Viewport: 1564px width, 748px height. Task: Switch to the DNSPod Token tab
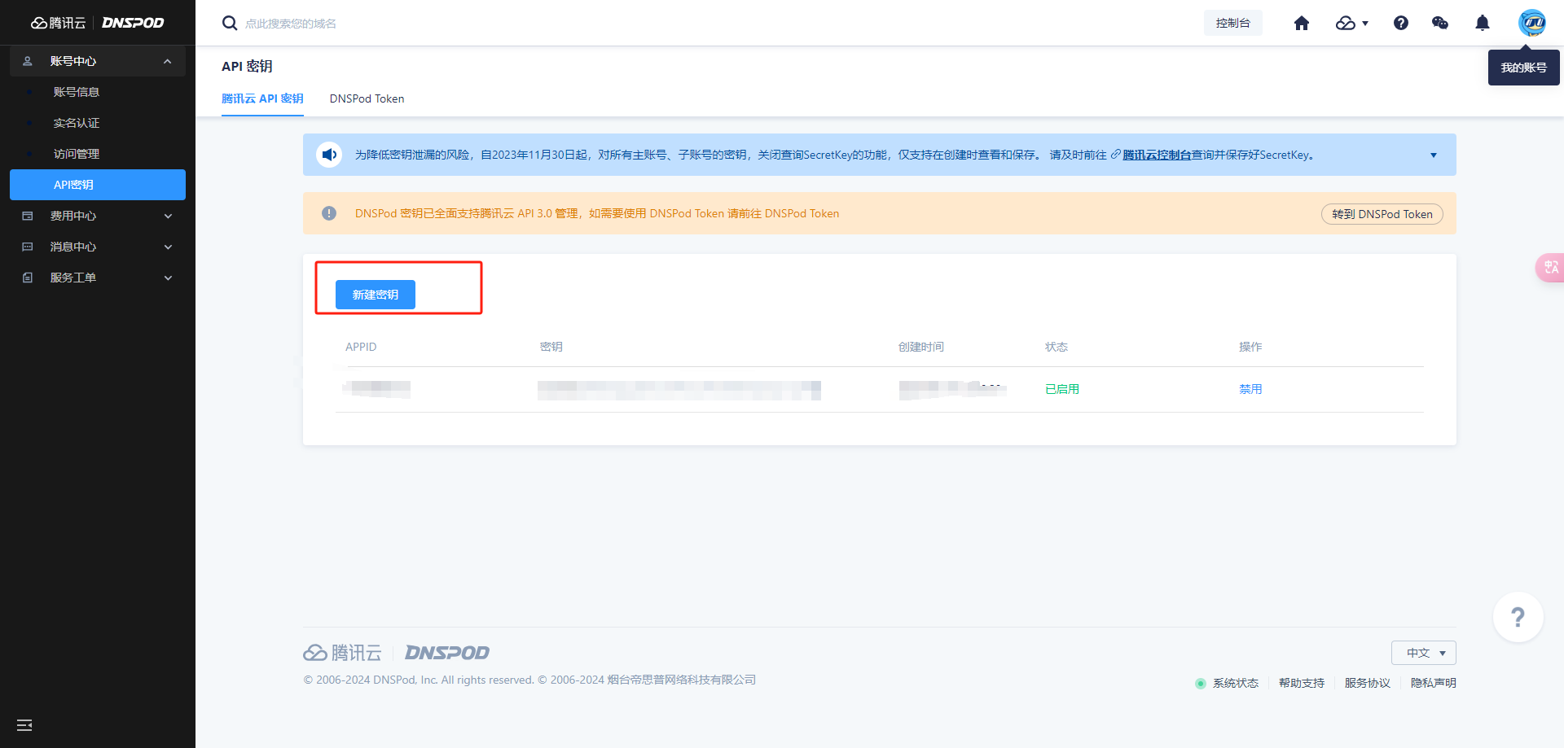[367, 98]
